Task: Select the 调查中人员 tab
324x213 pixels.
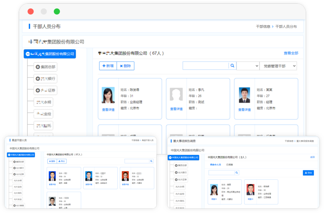Action: pos(215,165)
